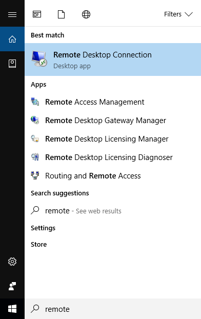Open the Notebook icon in the sidebar

click(x=12, y=64)
